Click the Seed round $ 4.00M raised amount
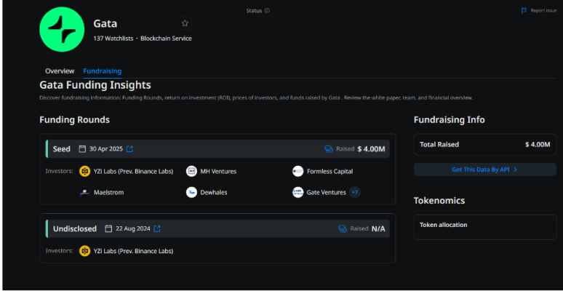Screen dimensions: 563x291 [371, 148]
